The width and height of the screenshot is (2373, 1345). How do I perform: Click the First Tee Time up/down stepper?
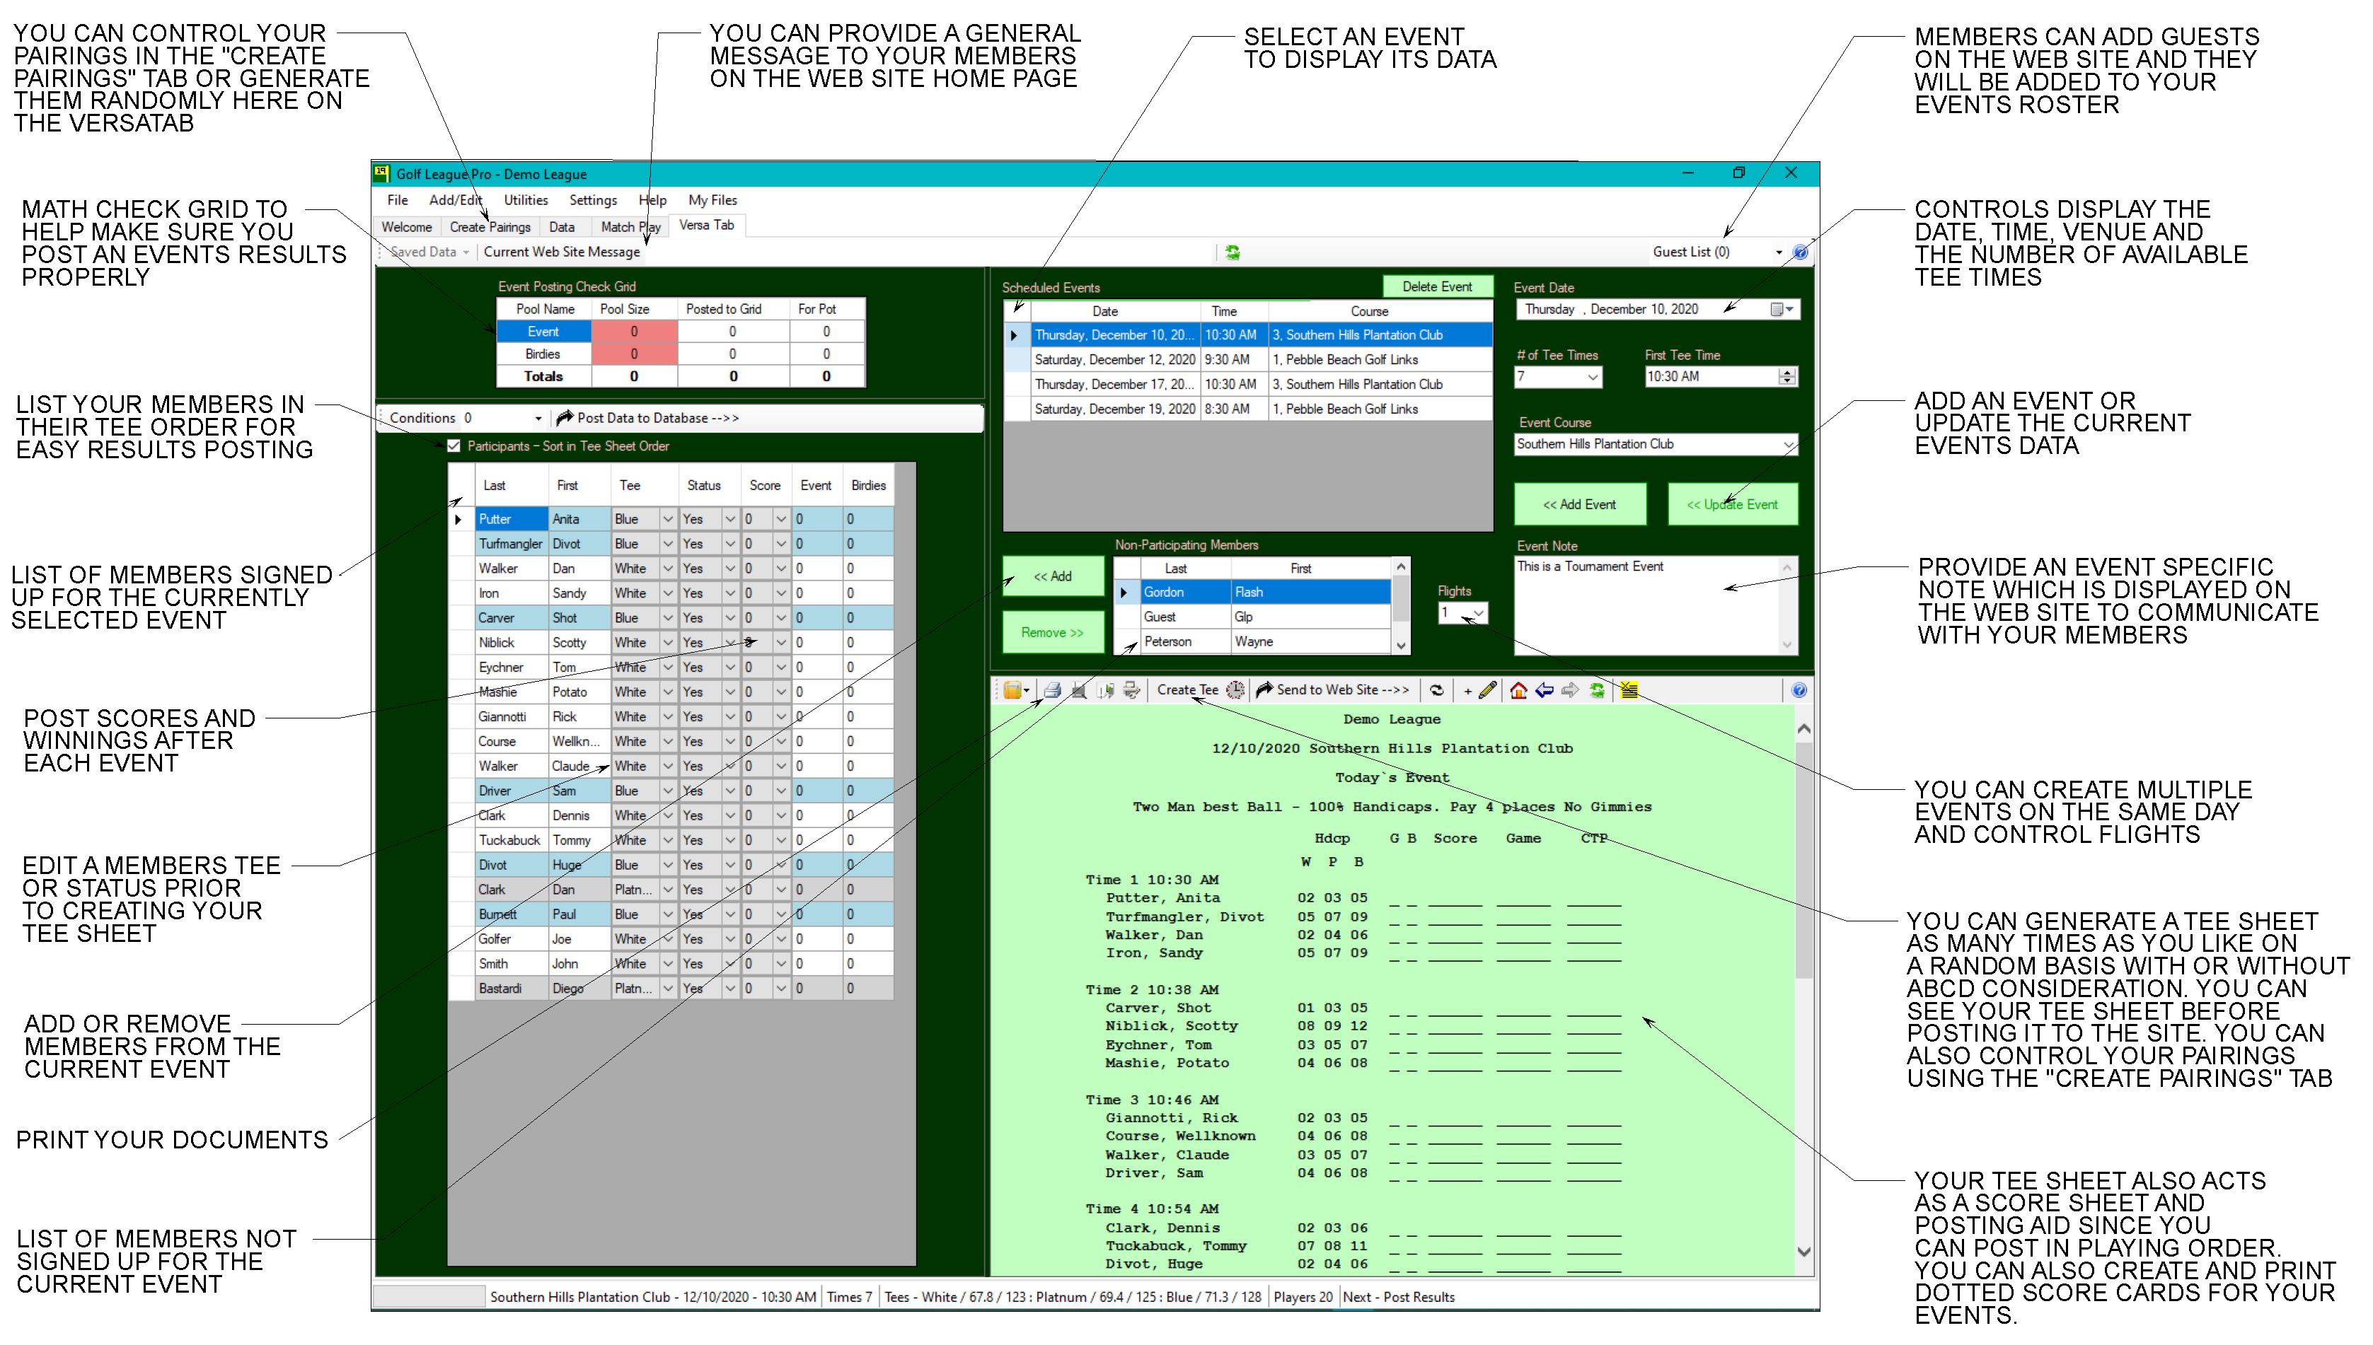pos(1787,377)
